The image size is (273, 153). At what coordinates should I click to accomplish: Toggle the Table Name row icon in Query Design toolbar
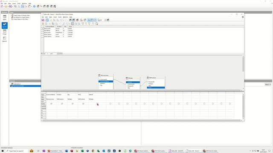(x=92, y=20)
